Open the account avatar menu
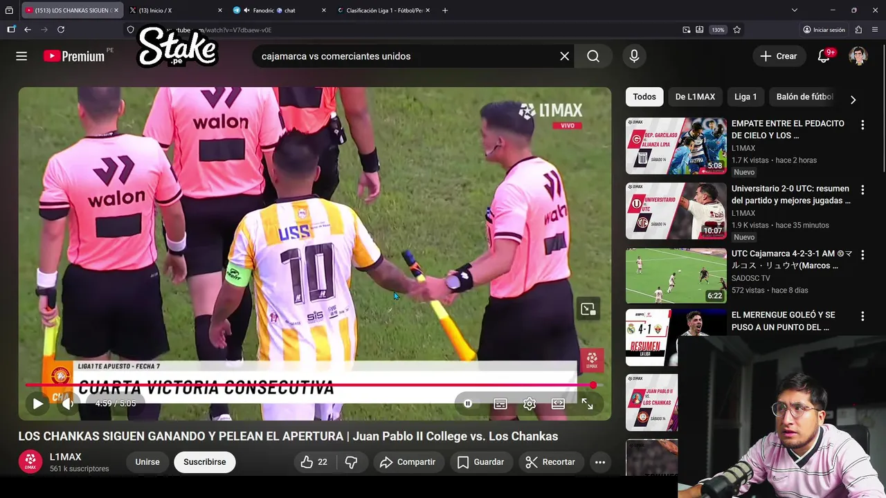Image resolution: width=886 pixels, height=498 pixels. tap(858, 56)
